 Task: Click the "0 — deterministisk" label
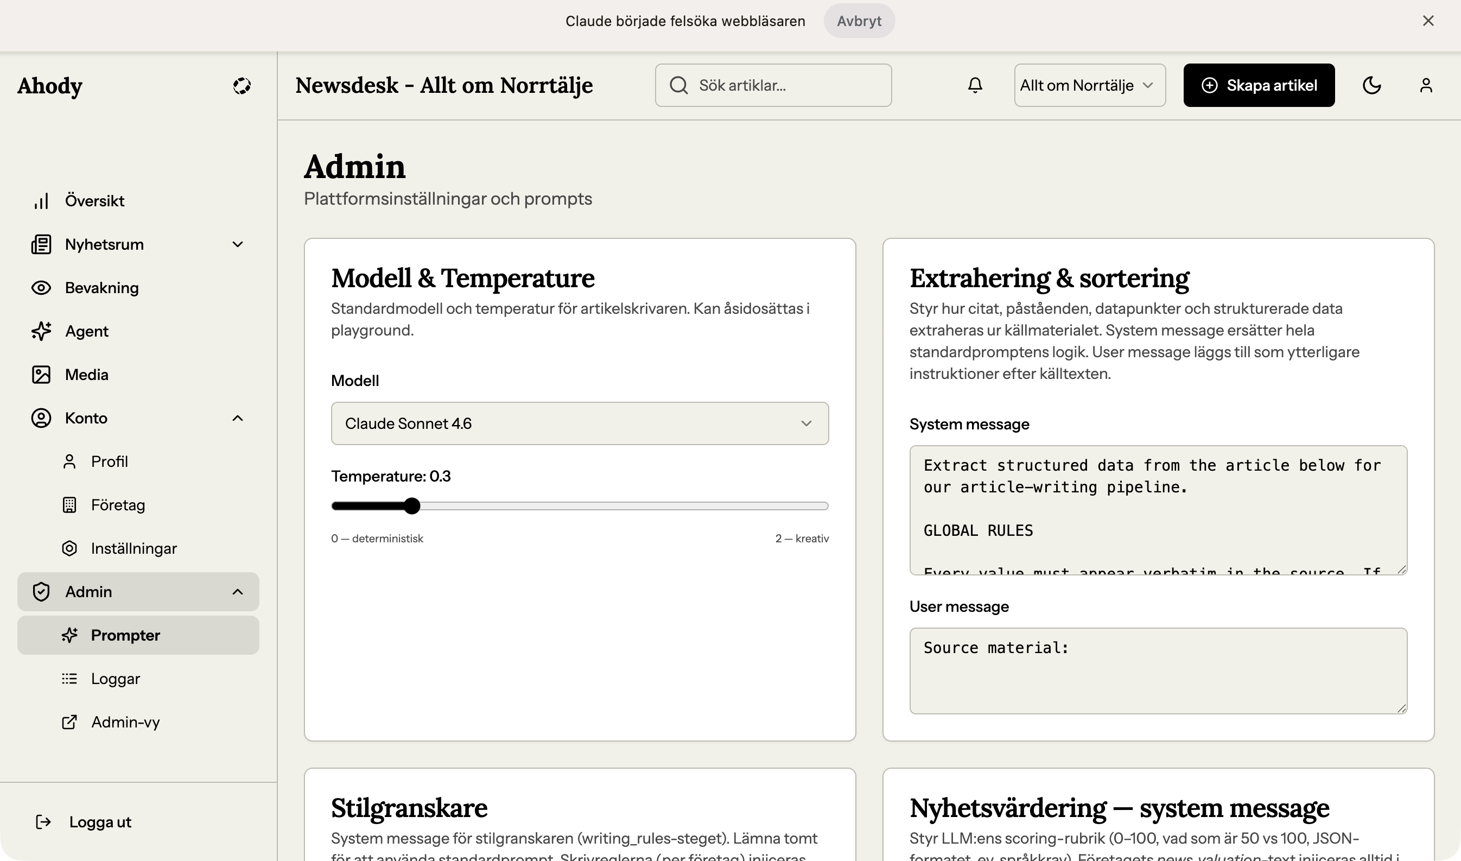[x=377, y=539]
